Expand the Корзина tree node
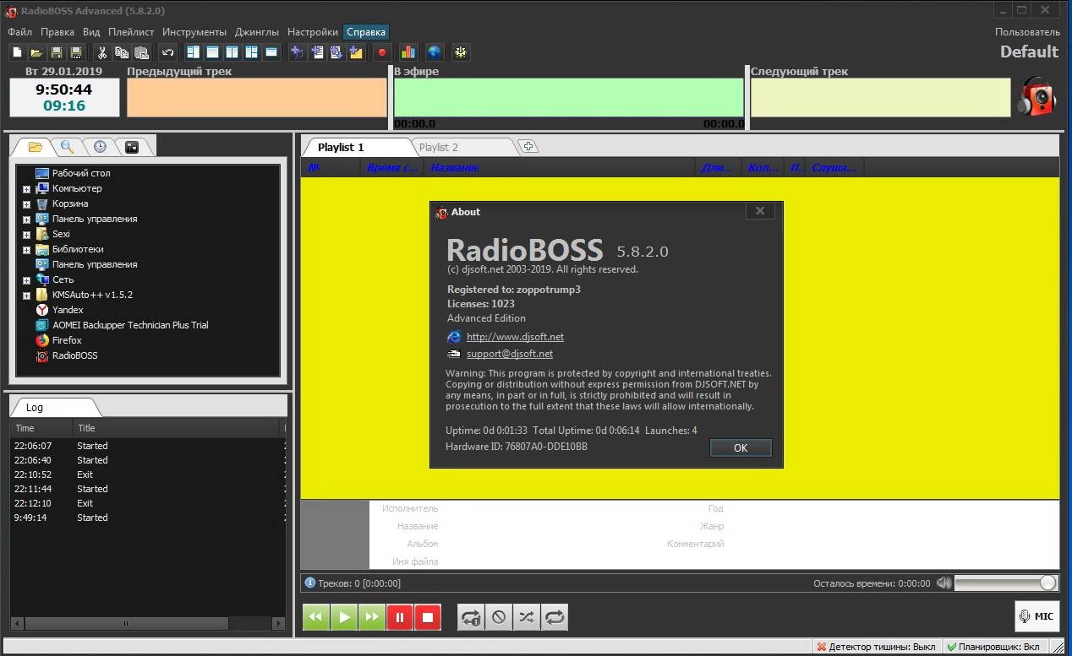Image resolution: width=1072 pixels, height=656 pixels. point(26,204)
